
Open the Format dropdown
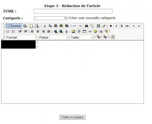(28, 37)
